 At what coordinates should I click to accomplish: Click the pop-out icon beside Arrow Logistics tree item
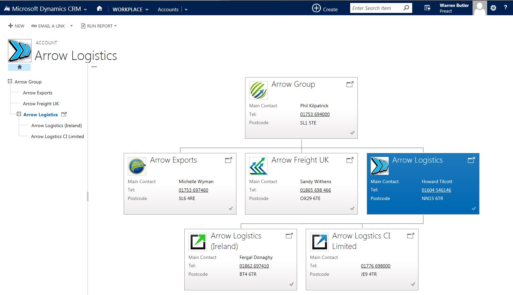[x=64, y=114]
